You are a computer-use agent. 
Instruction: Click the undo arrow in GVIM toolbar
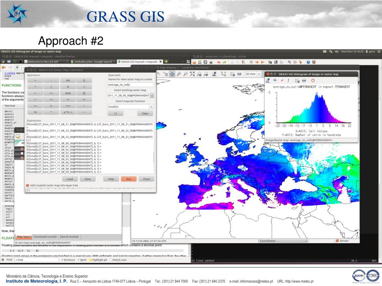point(219,62)
